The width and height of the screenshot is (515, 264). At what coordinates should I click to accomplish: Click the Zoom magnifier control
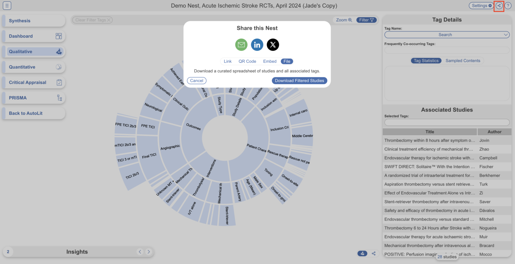pyautogui.click(x=343, y=20)
